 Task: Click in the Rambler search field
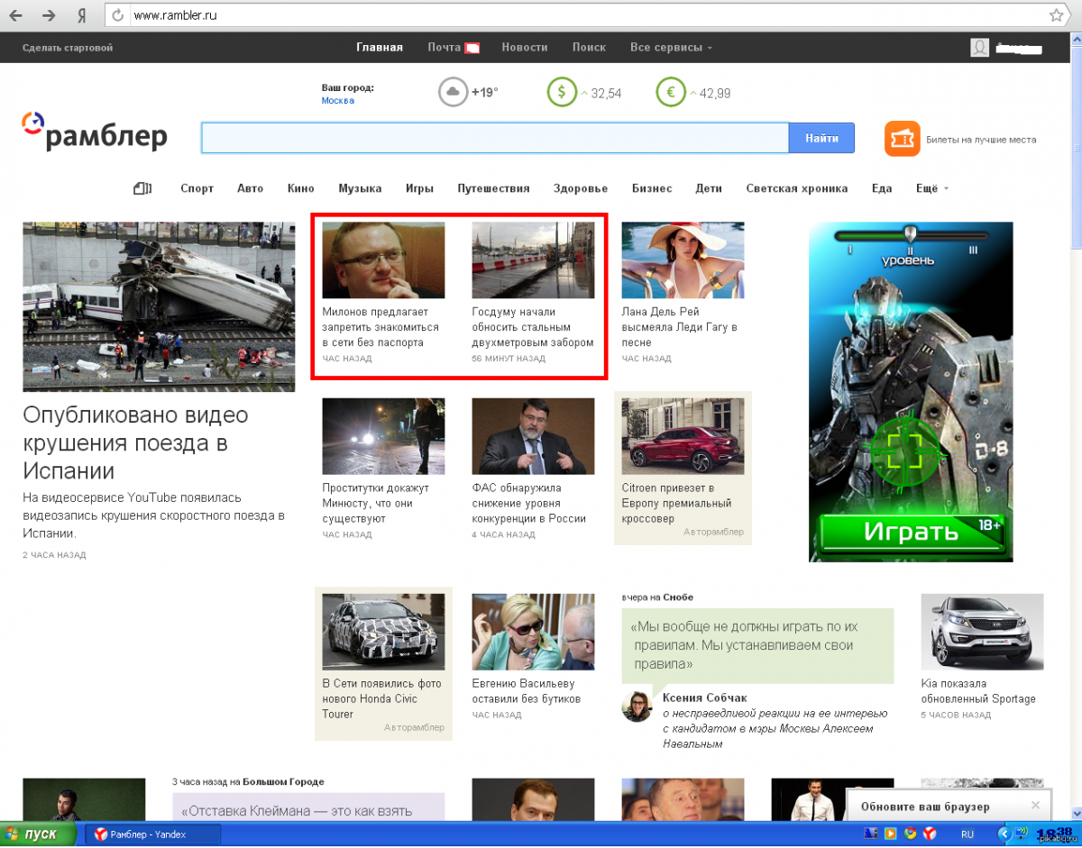494,138
